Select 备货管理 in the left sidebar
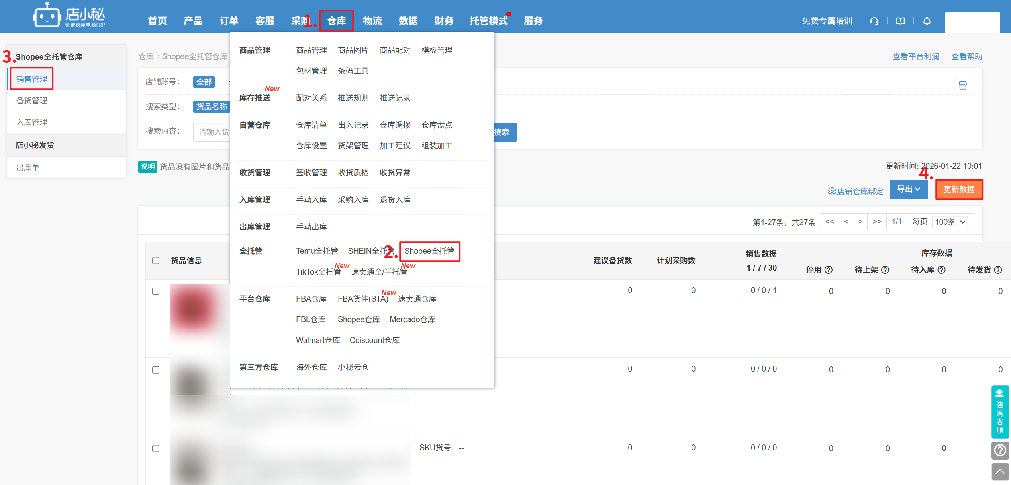The width and height of the screenshot is (1011, 485). pyautogui.click(x=32, y=101)
